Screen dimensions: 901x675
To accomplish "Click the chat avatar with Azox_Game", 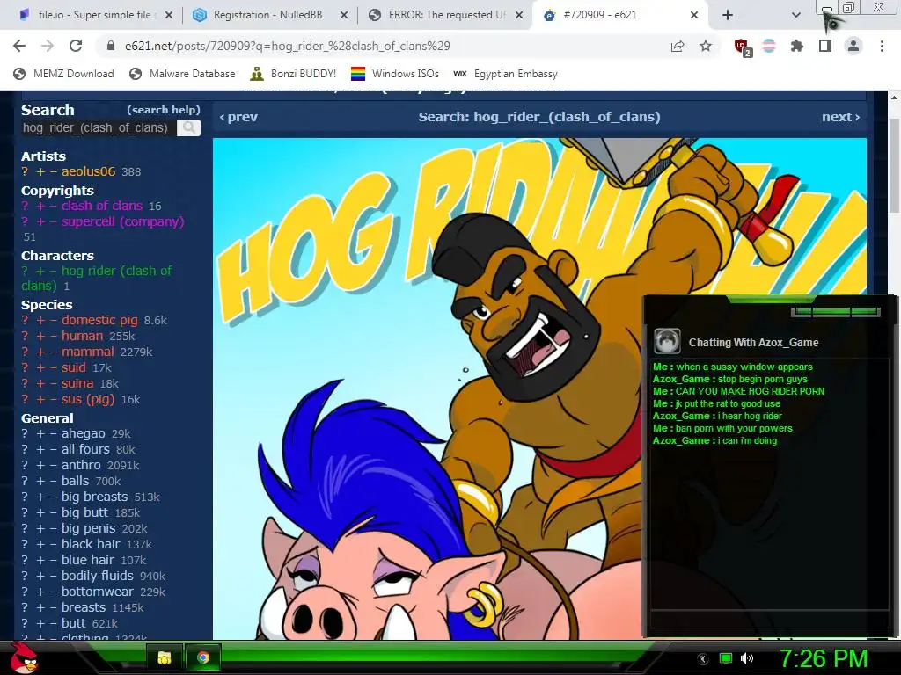I will click(x=667, y=342).
